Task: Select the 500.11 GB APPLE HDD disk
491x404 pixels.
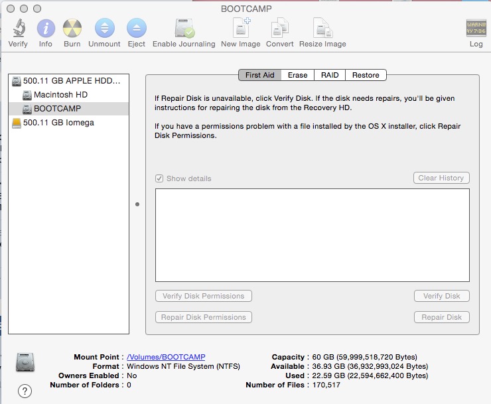Action: (68, 81)
